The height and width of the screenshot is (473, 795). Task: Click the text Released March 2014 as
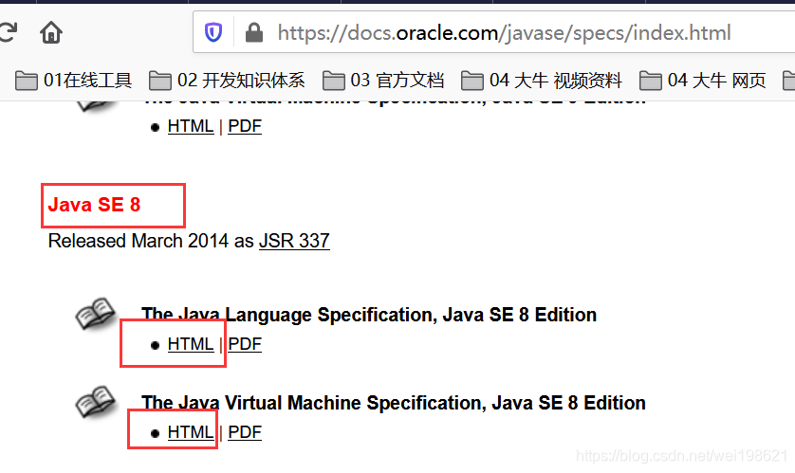[151, 241]
